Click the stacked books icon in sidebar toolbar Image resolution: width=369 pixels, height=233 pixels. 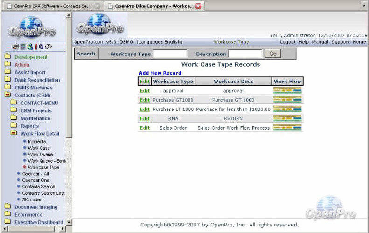[16, 47]
